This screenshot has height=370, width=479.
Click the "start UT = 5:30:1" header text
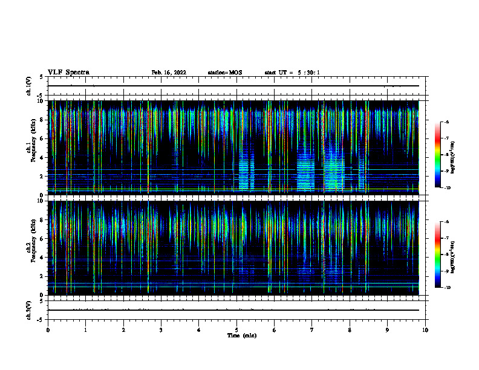tap(292, 73)
